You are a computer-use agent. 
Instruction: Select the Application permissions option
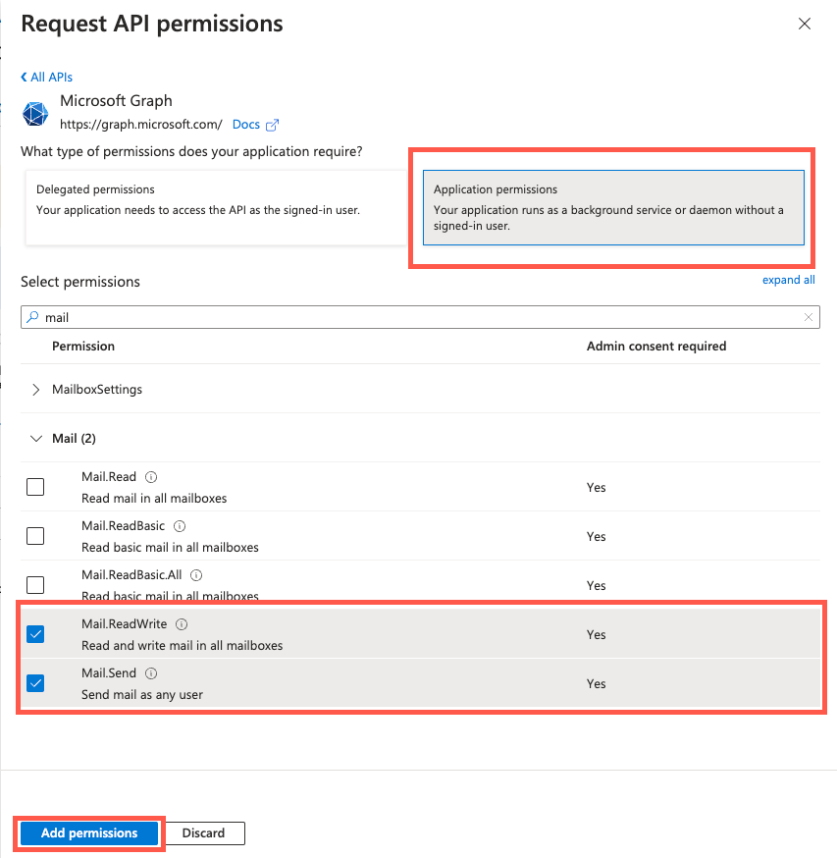click(612, 207)
